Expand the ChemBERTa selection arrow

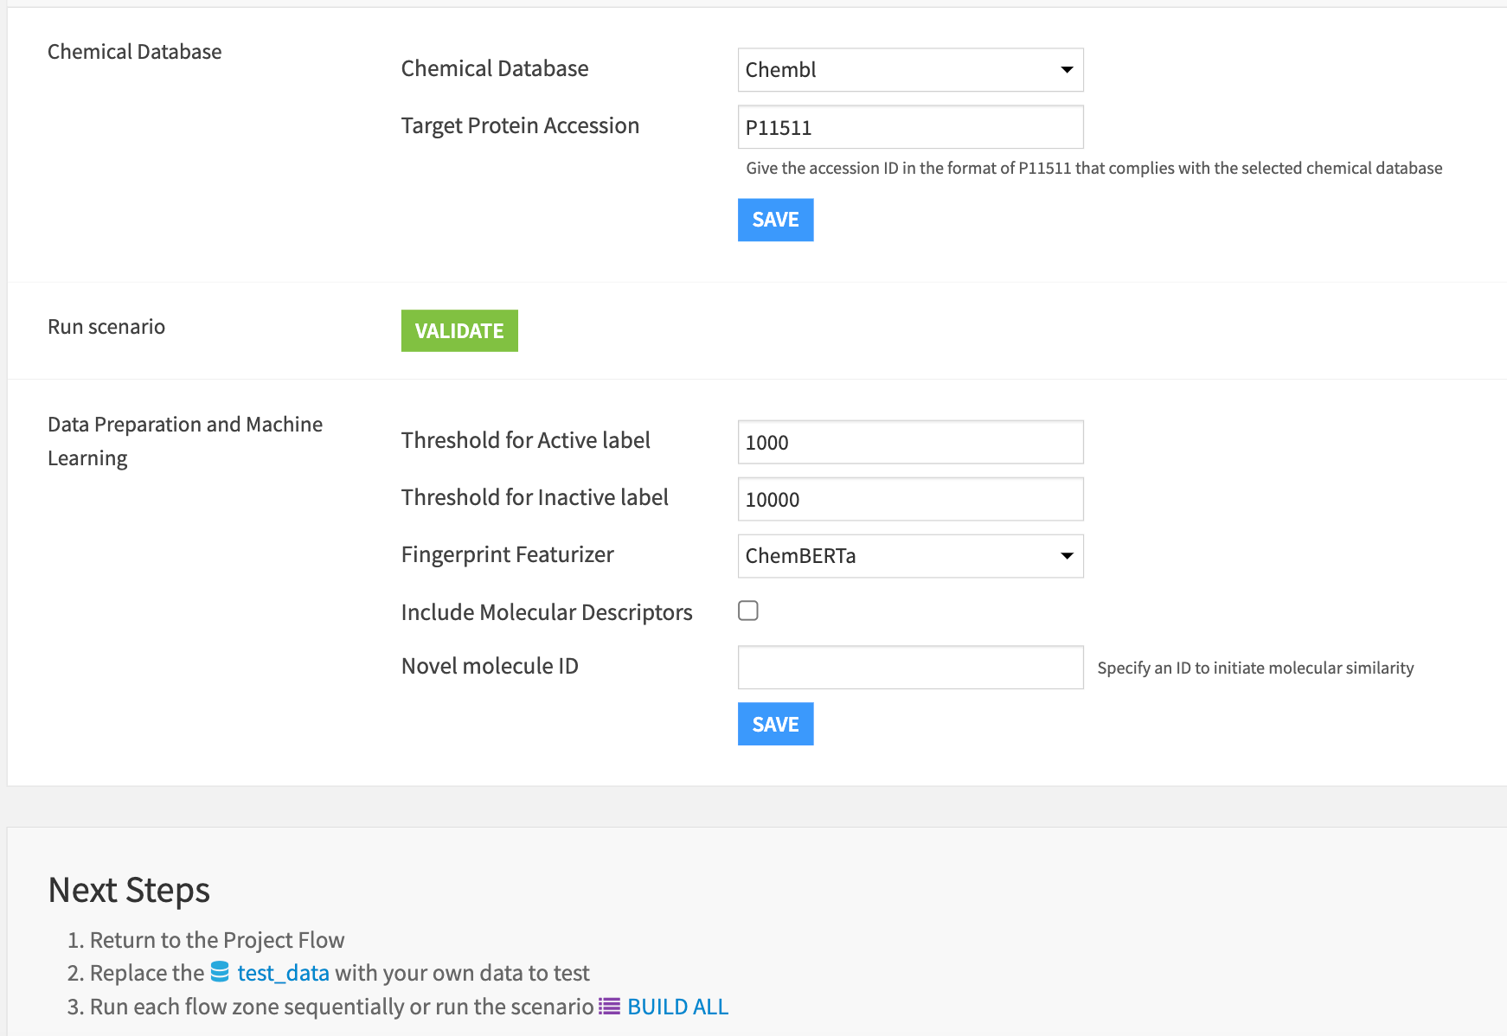click(x=1066, y=556)
